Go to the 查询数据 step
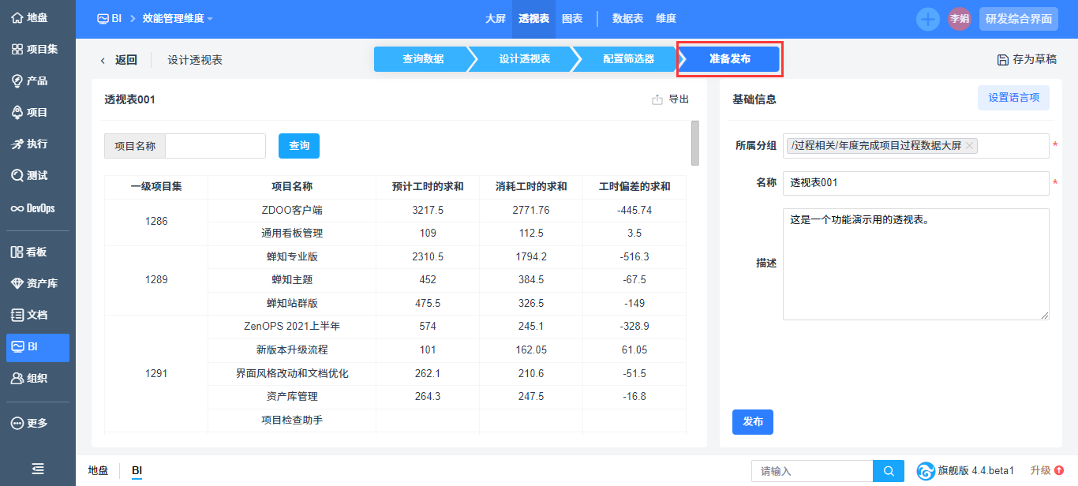 point(422,59)
